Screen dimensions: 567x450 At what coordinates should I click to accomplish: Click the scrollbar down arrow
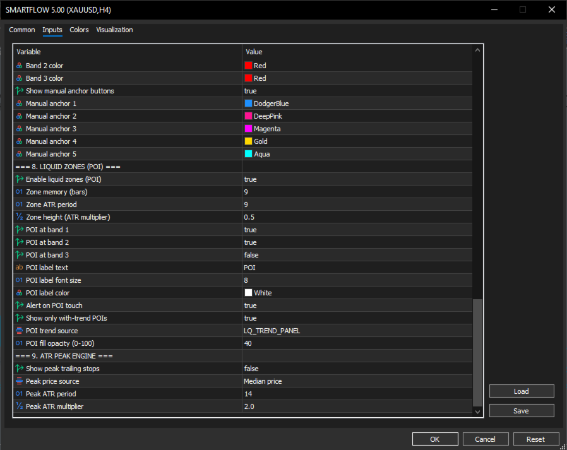(477, 412)
